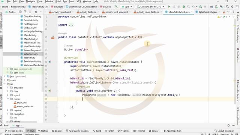
Task: Open the Terminal tool window
Action: click(x=139, y=131)
